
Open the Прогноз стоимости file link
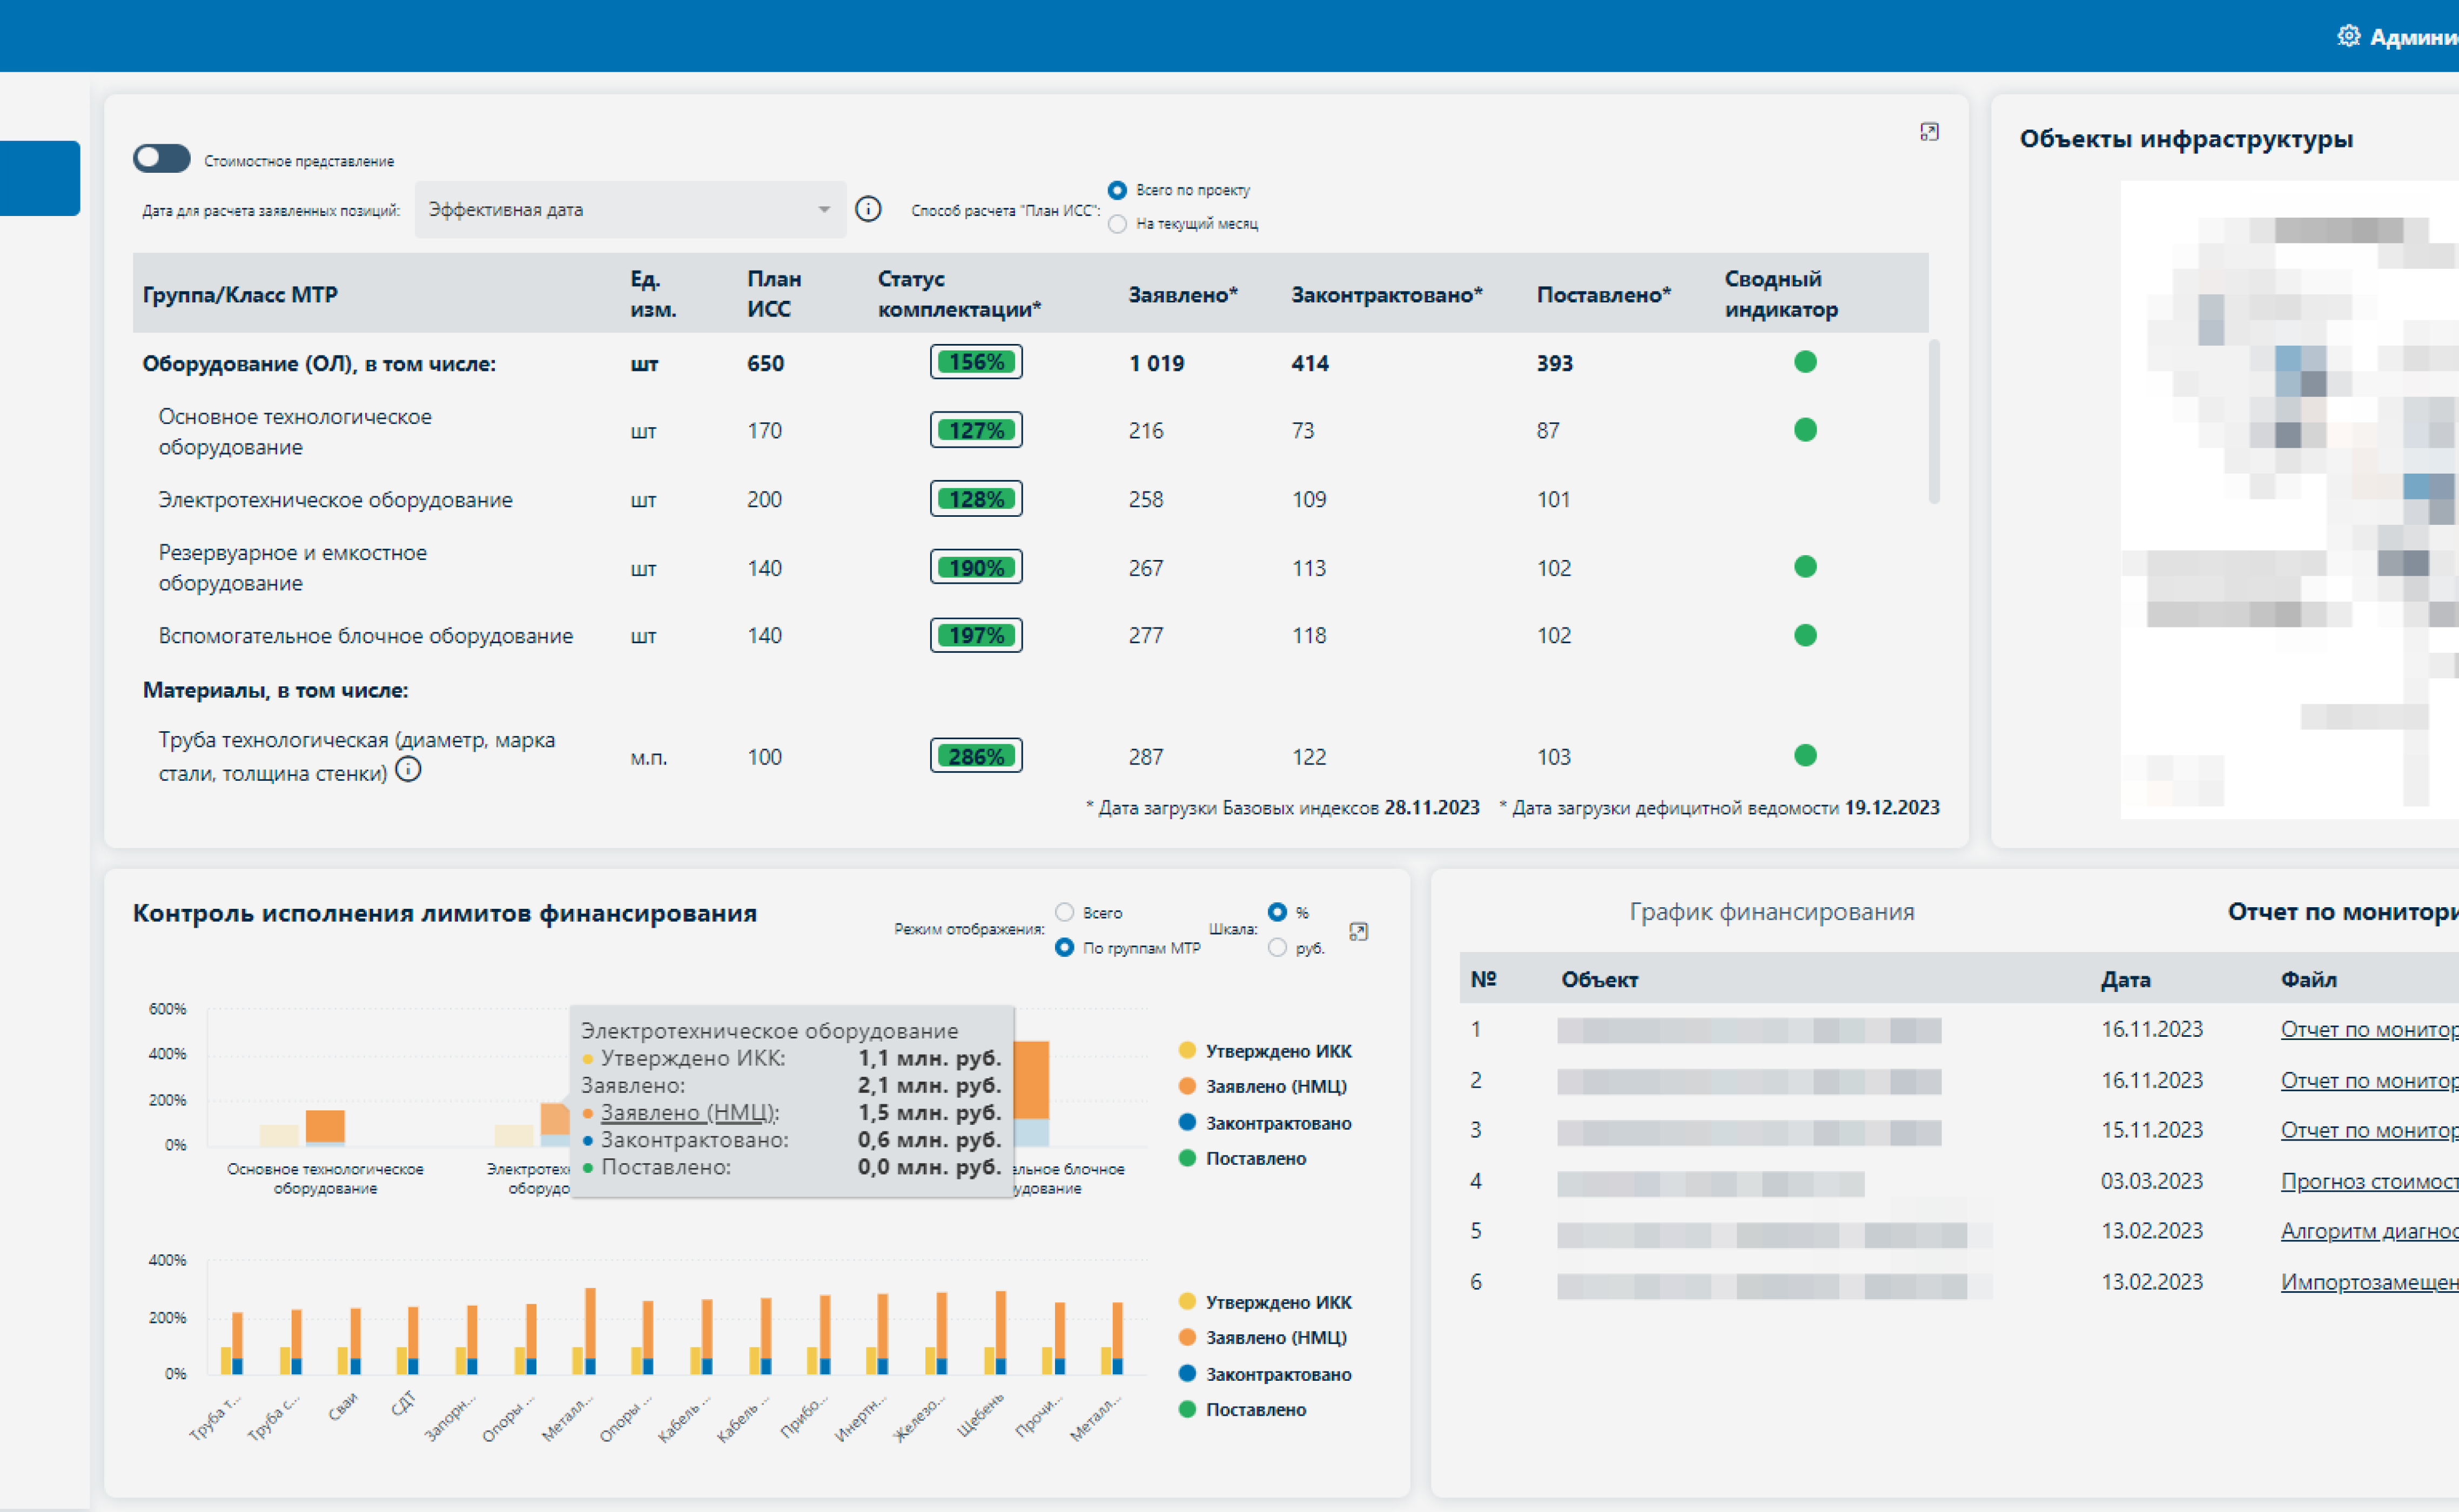pyautogui.click(x=2369, y=1181)
